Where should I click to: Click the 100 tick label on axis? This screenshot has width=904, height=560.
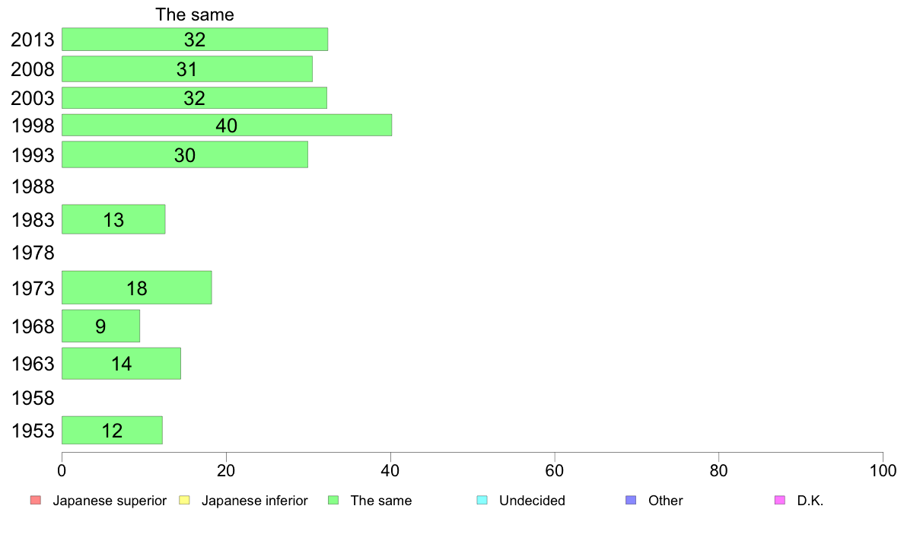tap(883, 471)
